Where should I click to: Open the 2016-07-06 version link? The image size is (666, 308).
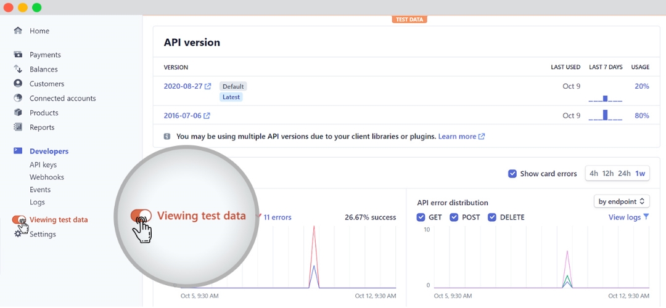[183, 115]
